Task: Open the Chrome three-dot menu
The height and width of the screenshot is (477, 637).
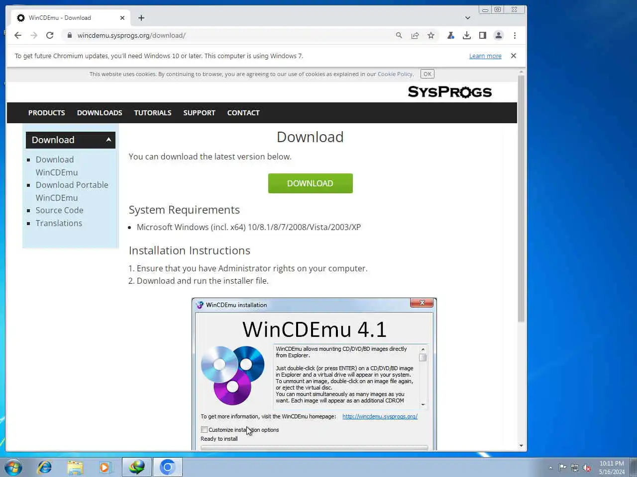Action: coord(515,35)
